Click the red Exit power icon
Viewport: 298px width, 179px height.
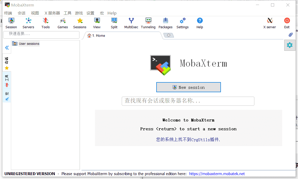[287, 20]
